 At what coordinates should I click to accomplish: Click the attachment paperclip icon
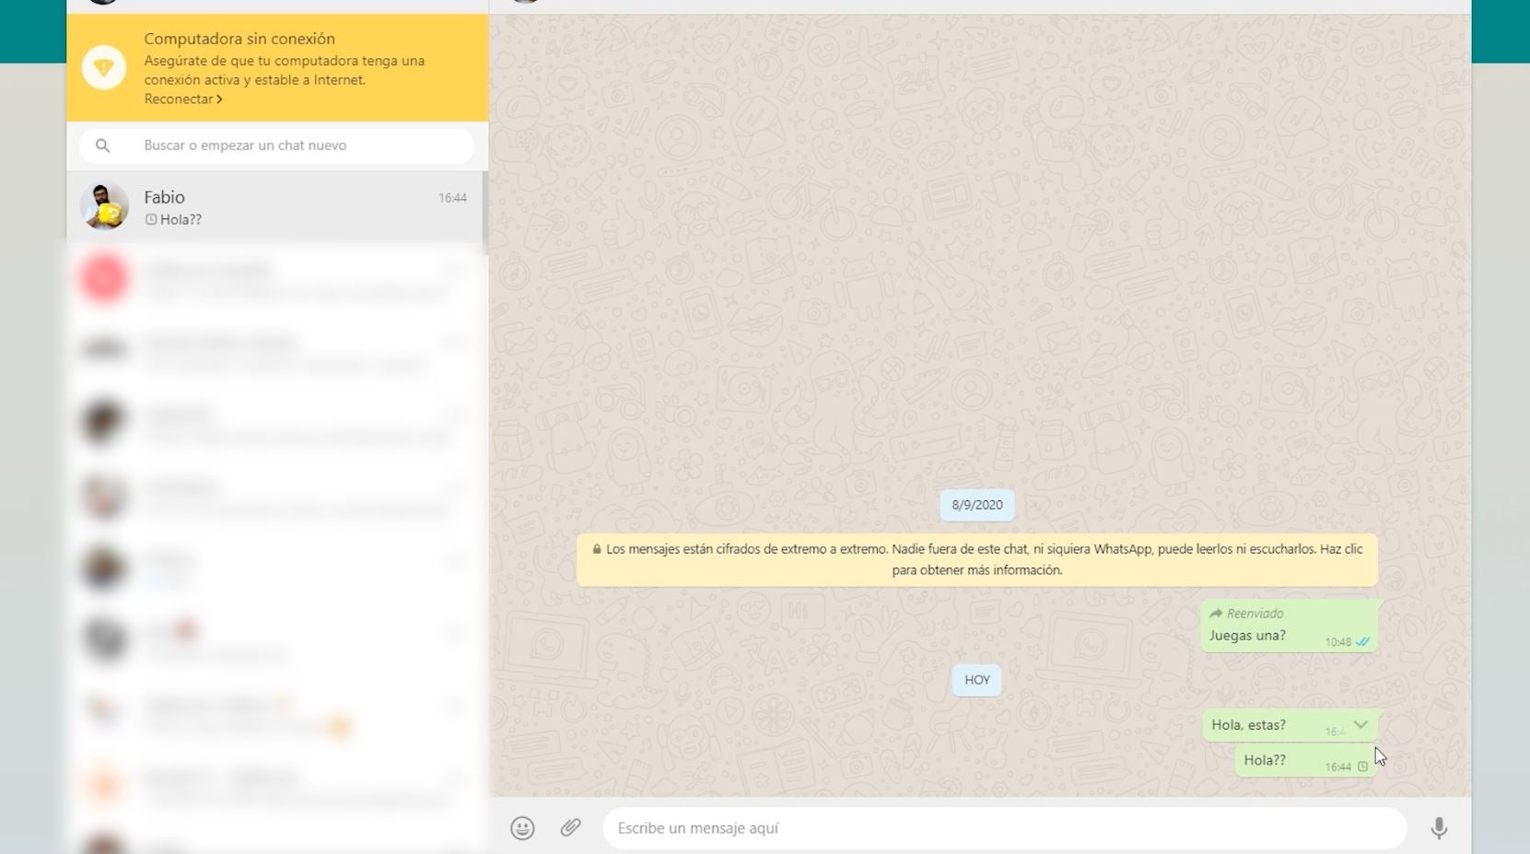pos(570,828)
